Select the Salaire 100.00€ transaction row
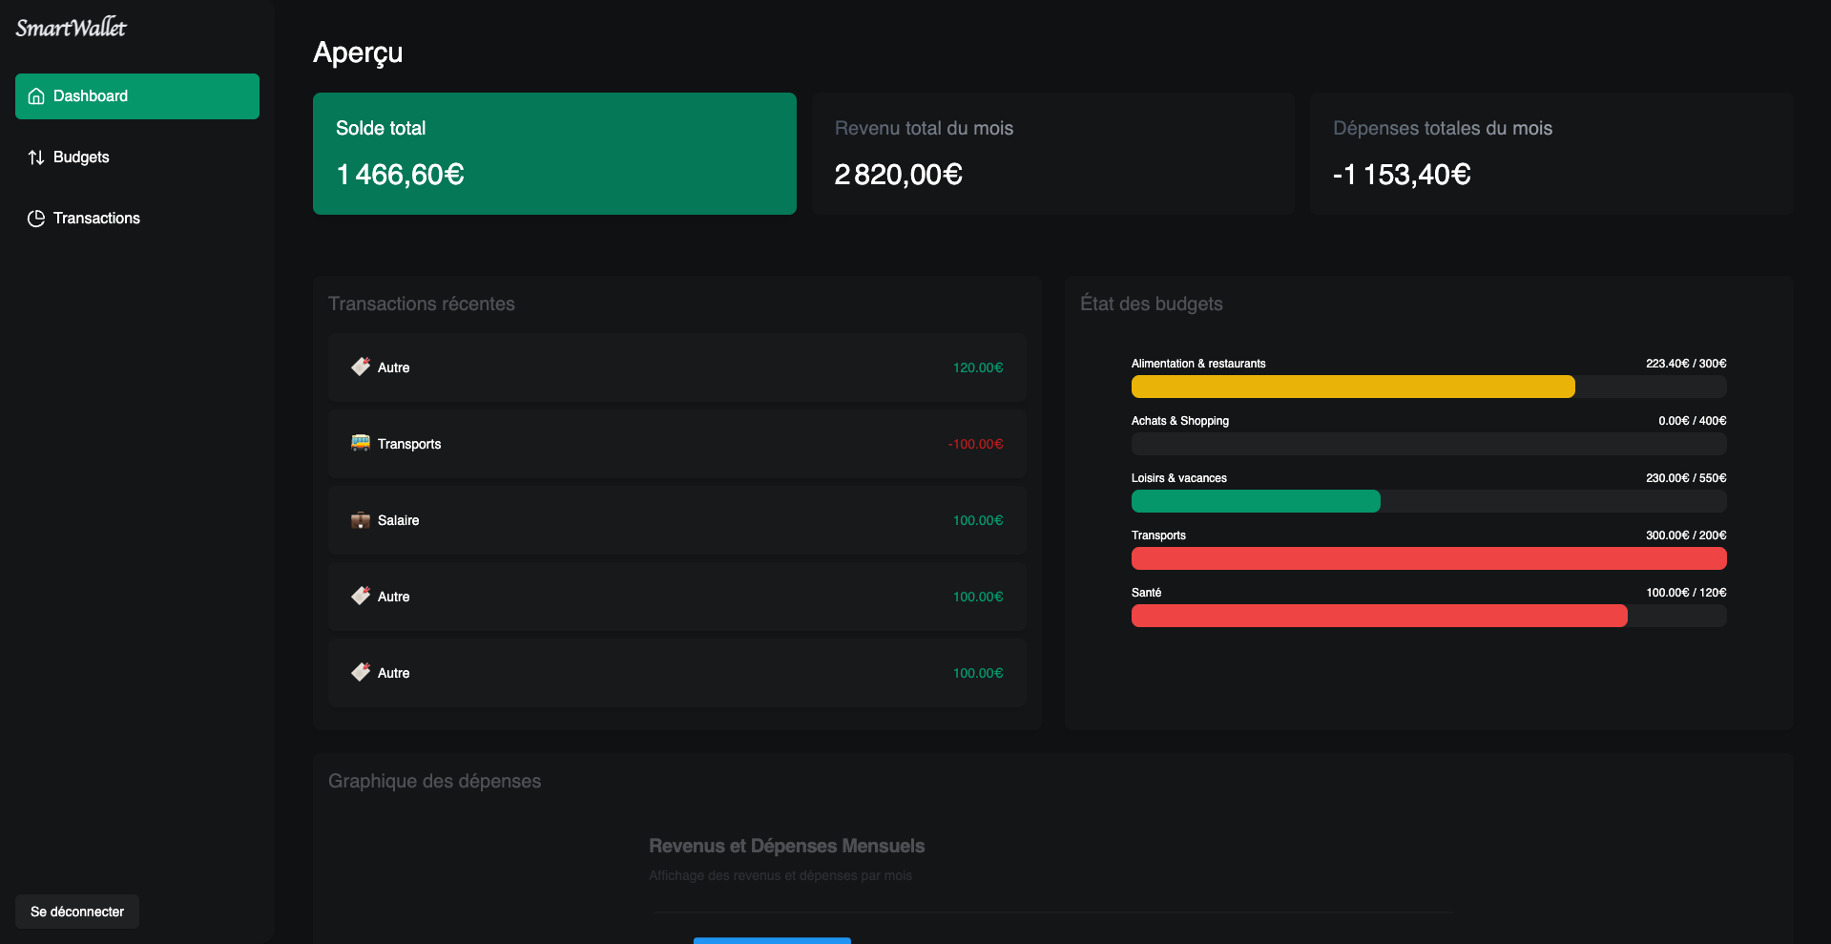1831x944 pixels. [x=677, y=520]
